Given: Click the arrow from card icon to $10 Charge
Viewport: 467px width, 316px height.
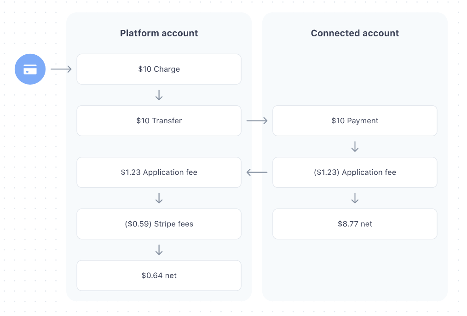Looking at the screenshot, I should 61,69.
